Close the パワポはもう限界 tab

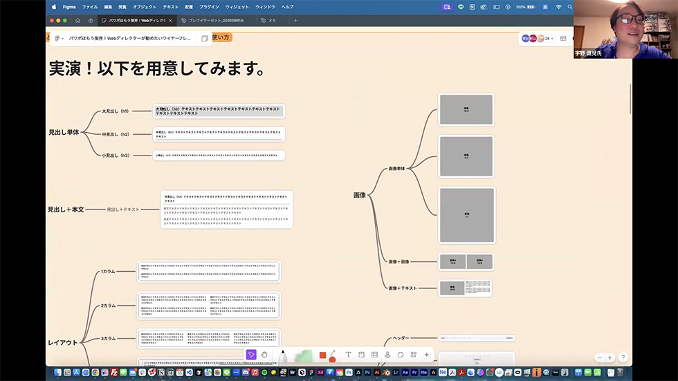tap(170, 20)
